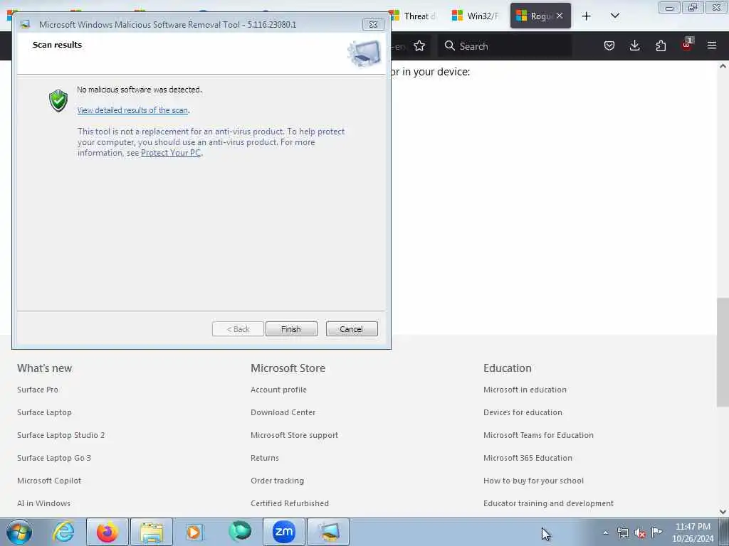The image size is (729, 546).
Task: Open the Pocket save icon
Action: tap(609, 45)
